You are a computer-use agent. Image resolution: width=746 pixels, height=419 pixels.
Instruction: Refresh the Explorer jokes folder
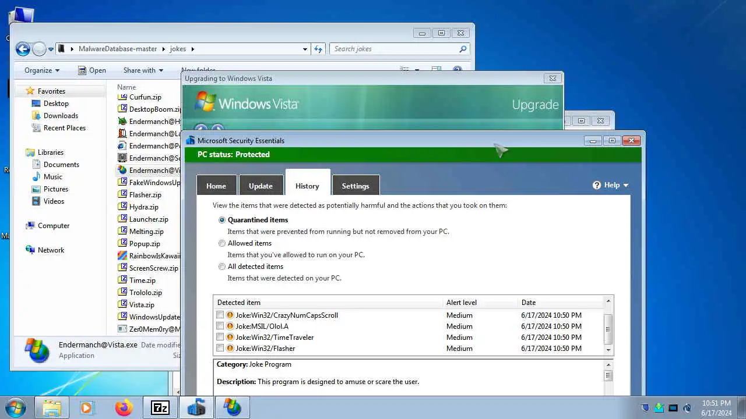click(318, 49)
